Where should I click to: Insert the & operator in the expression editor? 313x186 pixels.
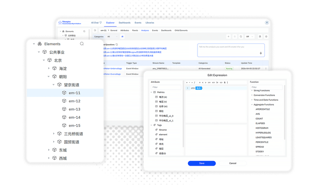225,82
